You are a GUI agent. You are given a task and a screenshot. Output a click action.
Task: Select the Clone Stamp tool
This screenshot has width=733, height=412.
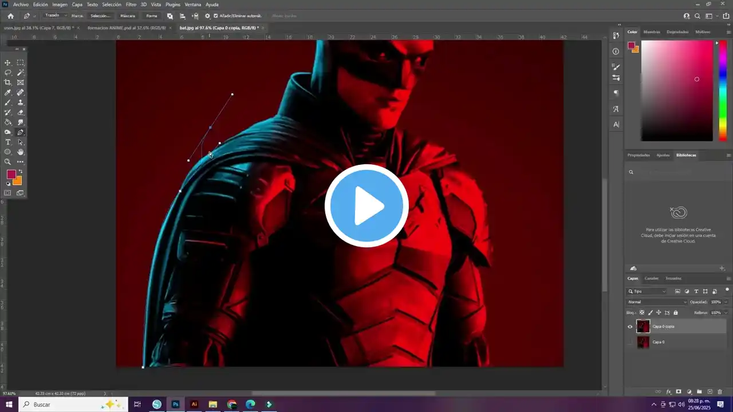[21, 102]
